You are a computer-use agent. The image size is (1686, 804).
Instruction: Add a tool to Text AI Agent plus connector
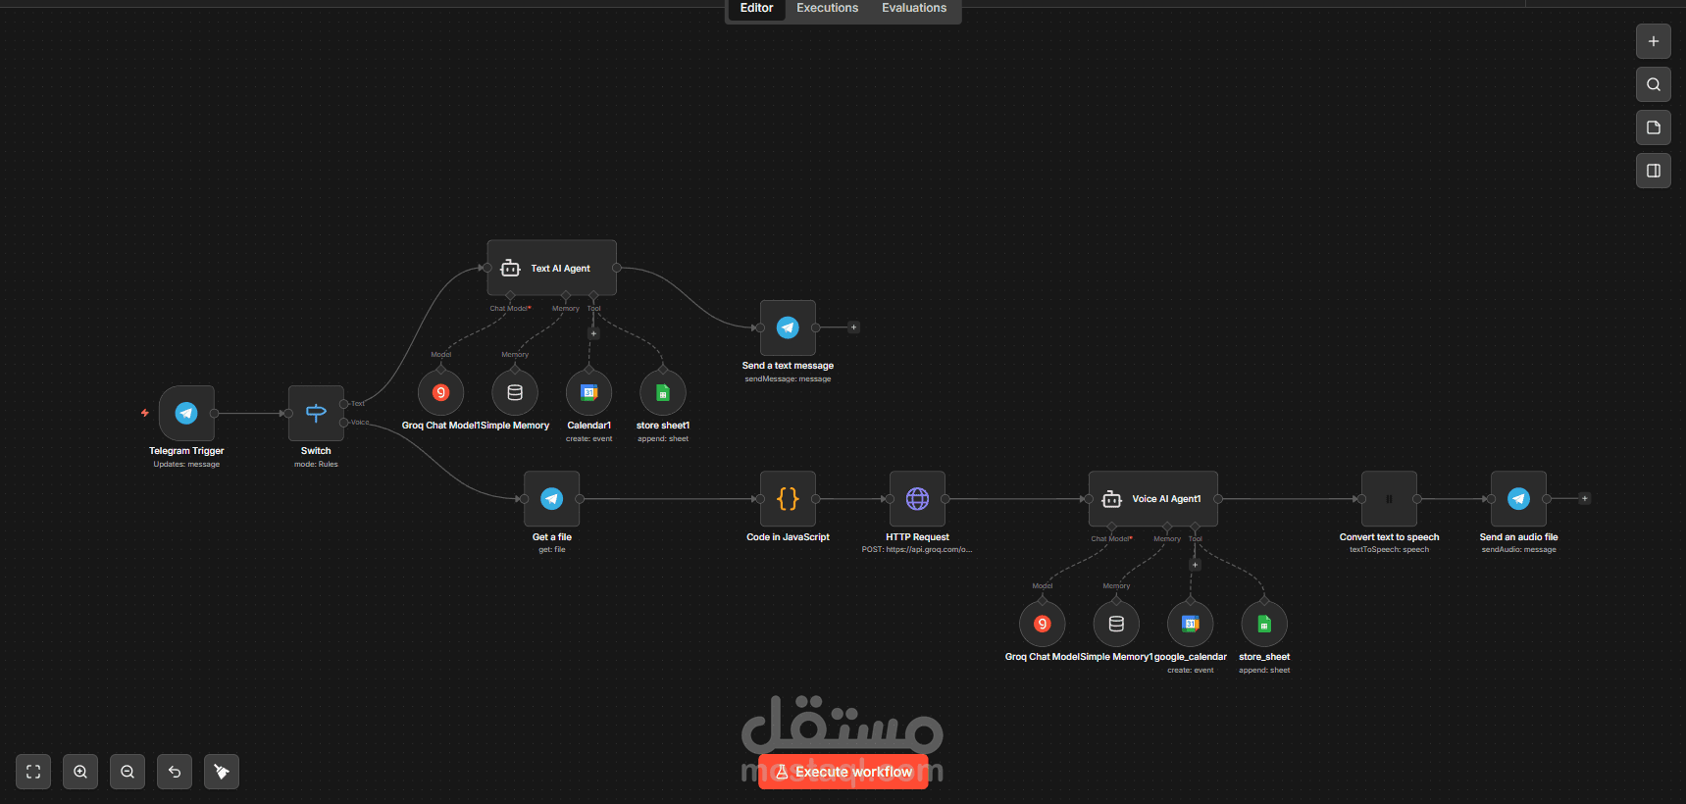(x=593, y=333)
